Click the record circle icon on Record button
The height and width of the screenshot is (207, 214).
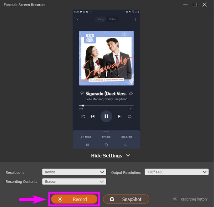click(60, 199)
